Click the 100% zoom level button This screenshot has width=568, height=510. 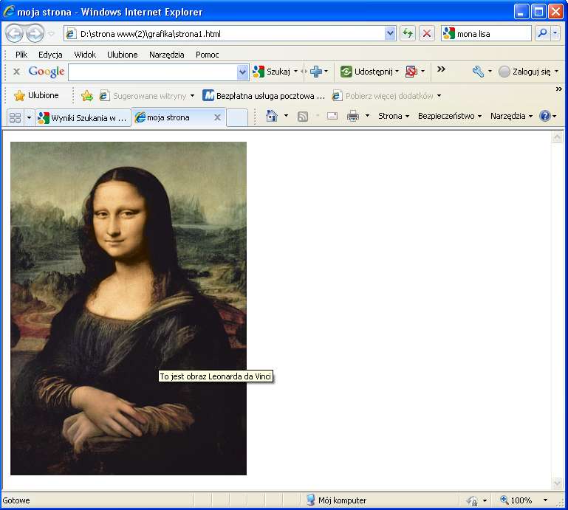click(516, 500)
